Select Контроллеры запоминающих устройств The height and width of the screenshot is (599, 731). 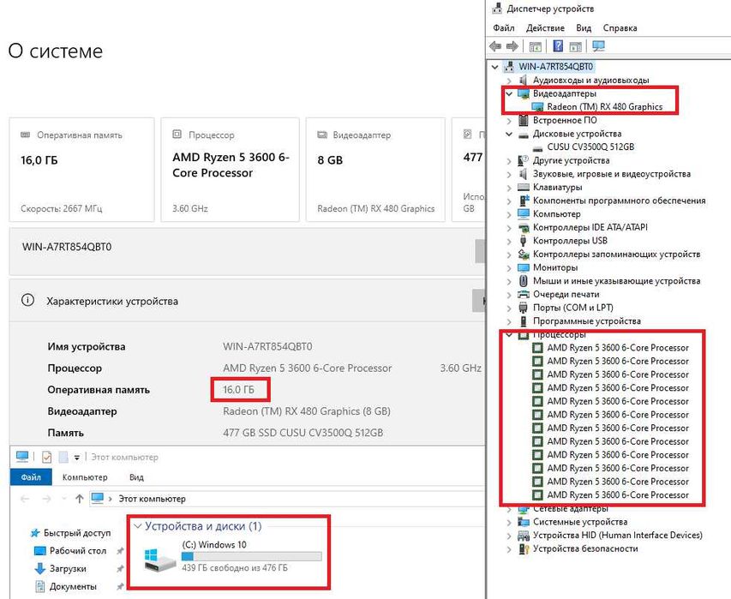[x=616, y=255]
